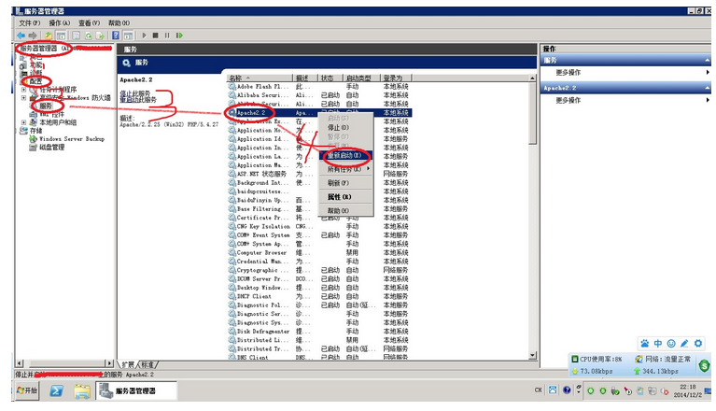Open the 文件(F) menu

29,22
